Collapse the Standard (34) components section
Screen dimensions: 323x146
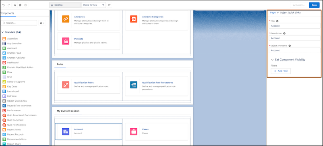pos(3,32)
